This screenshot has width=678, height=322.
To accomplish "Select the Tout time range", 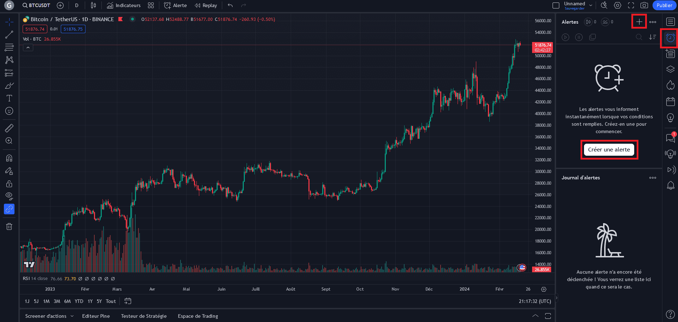I will [111, 301].
